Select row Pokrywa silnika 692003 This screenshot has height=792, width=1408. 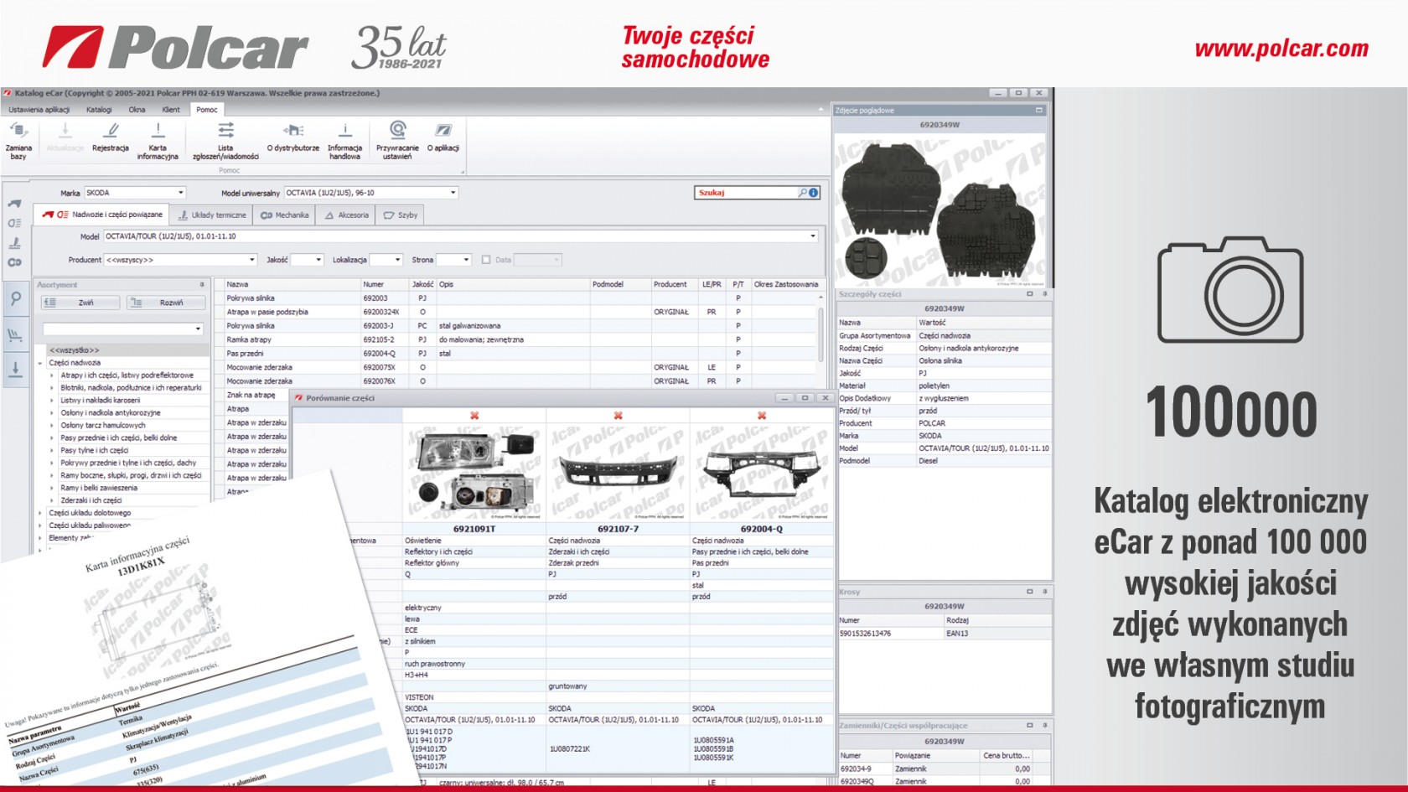(x=520, y=298)
